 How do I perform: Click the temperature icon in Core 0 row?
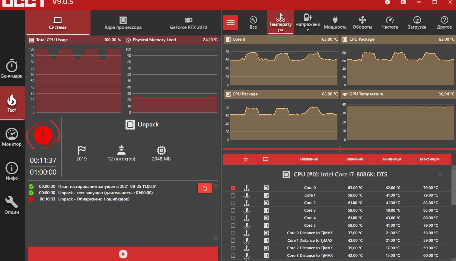coord(247,188)
